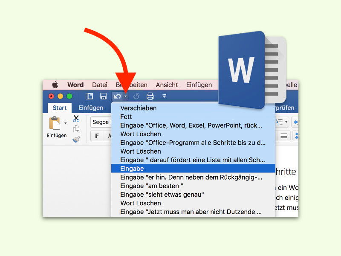Expand the list style dropdown arrow in the ribbon
Viewport: 341px width, 256px height.
286,122
